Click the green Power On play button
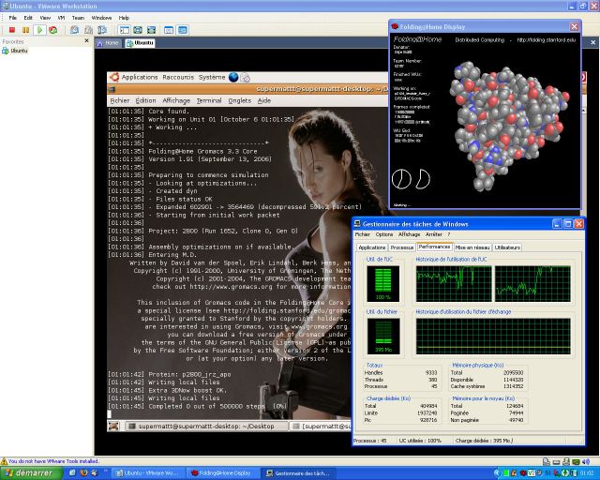This screenshot has width=600, height=480. tap(39, 30)
